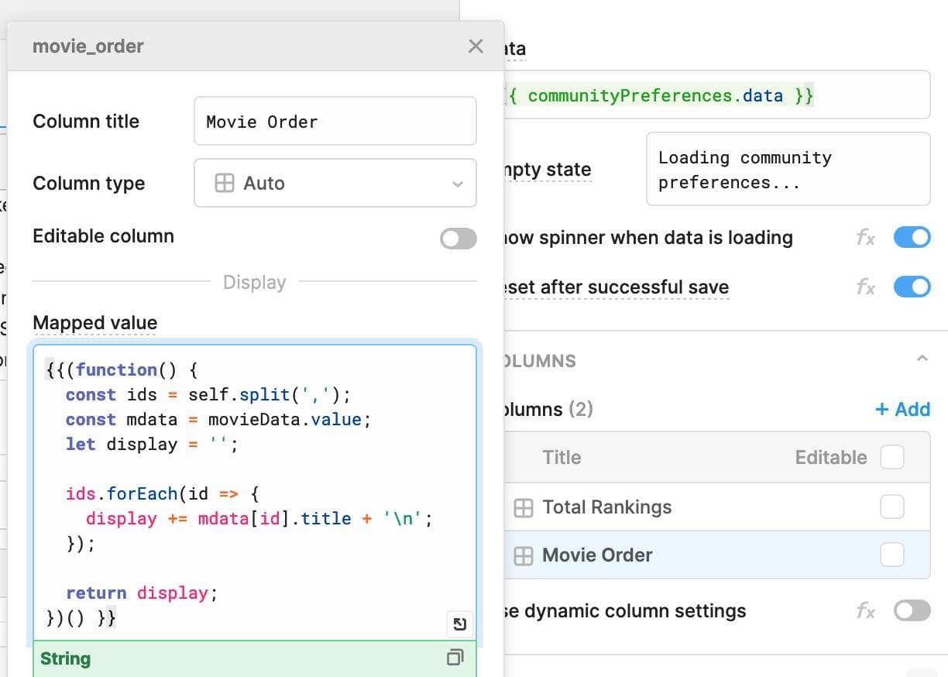Click the reset icon in Mapped value editor

pos(459,624)
